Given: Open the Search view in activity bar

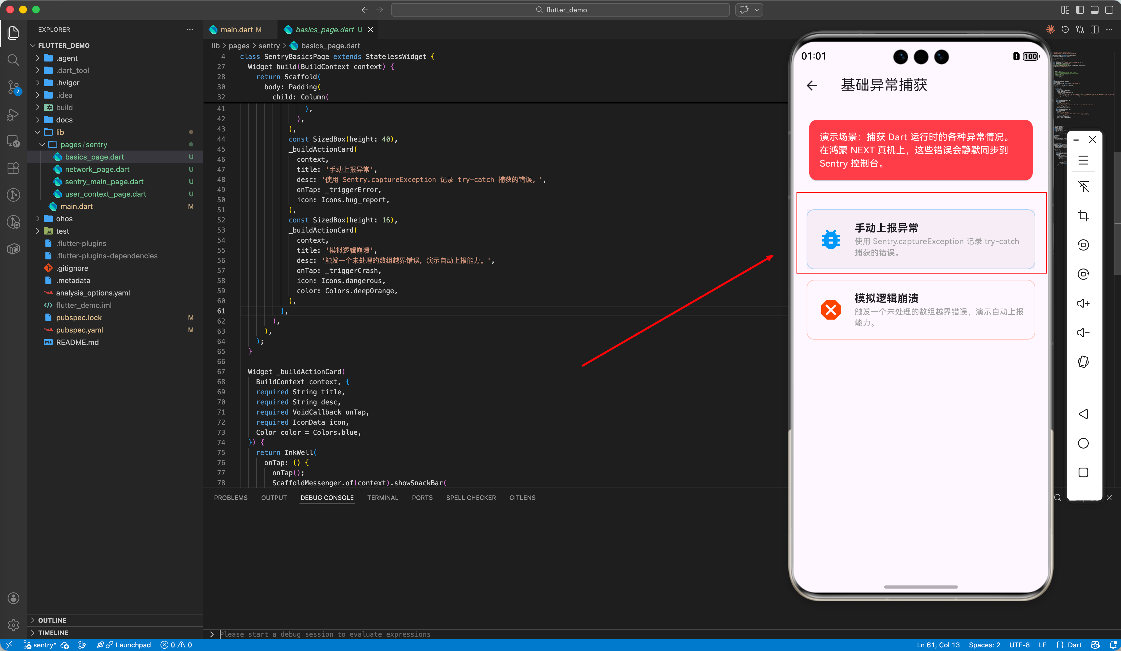Looking at the screenshot, I should (x=13, y=60).
